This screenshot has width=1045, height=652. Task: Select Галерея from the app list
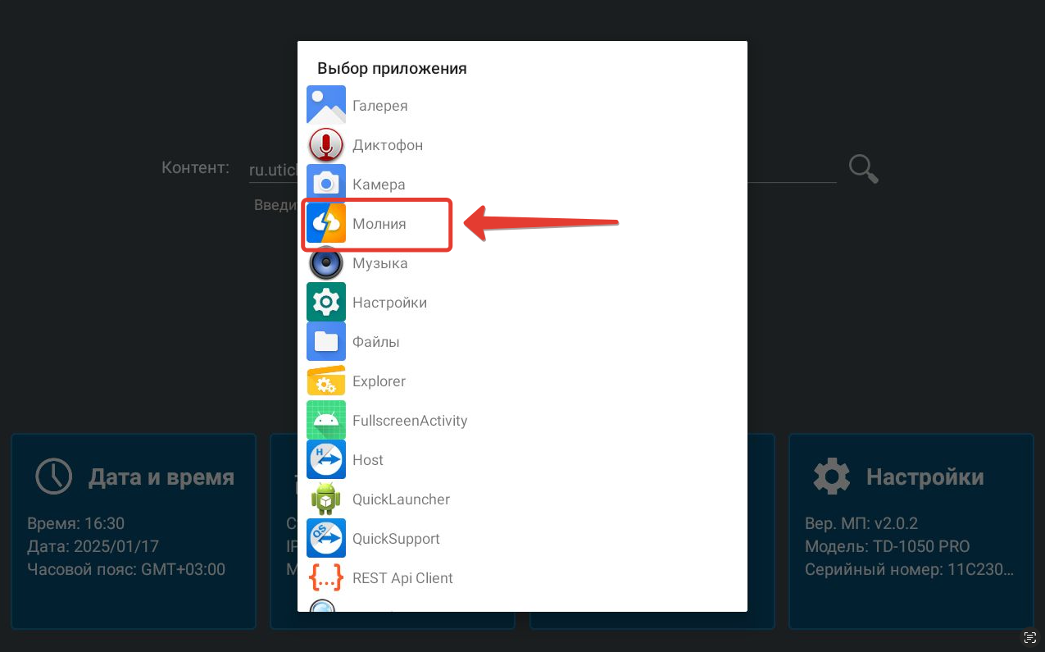(380, 106)
